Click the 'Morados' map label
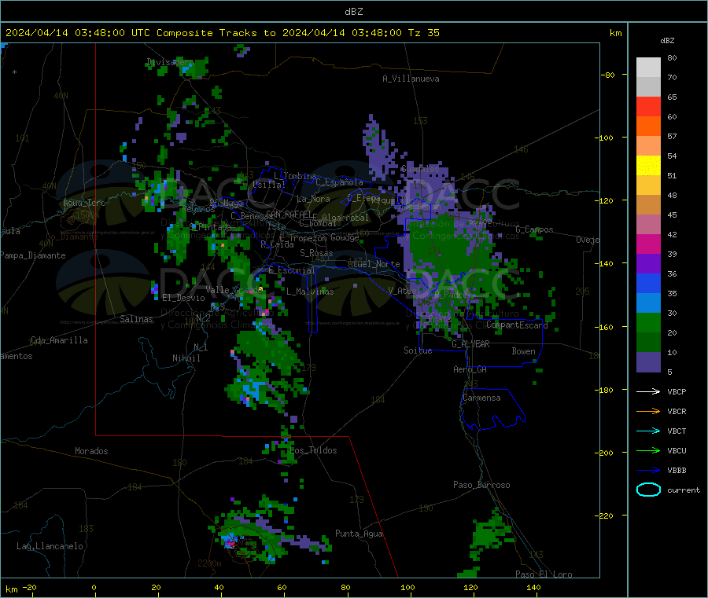Image resolution: width=708 pixels, height=598 pixels. click(91, 451)
